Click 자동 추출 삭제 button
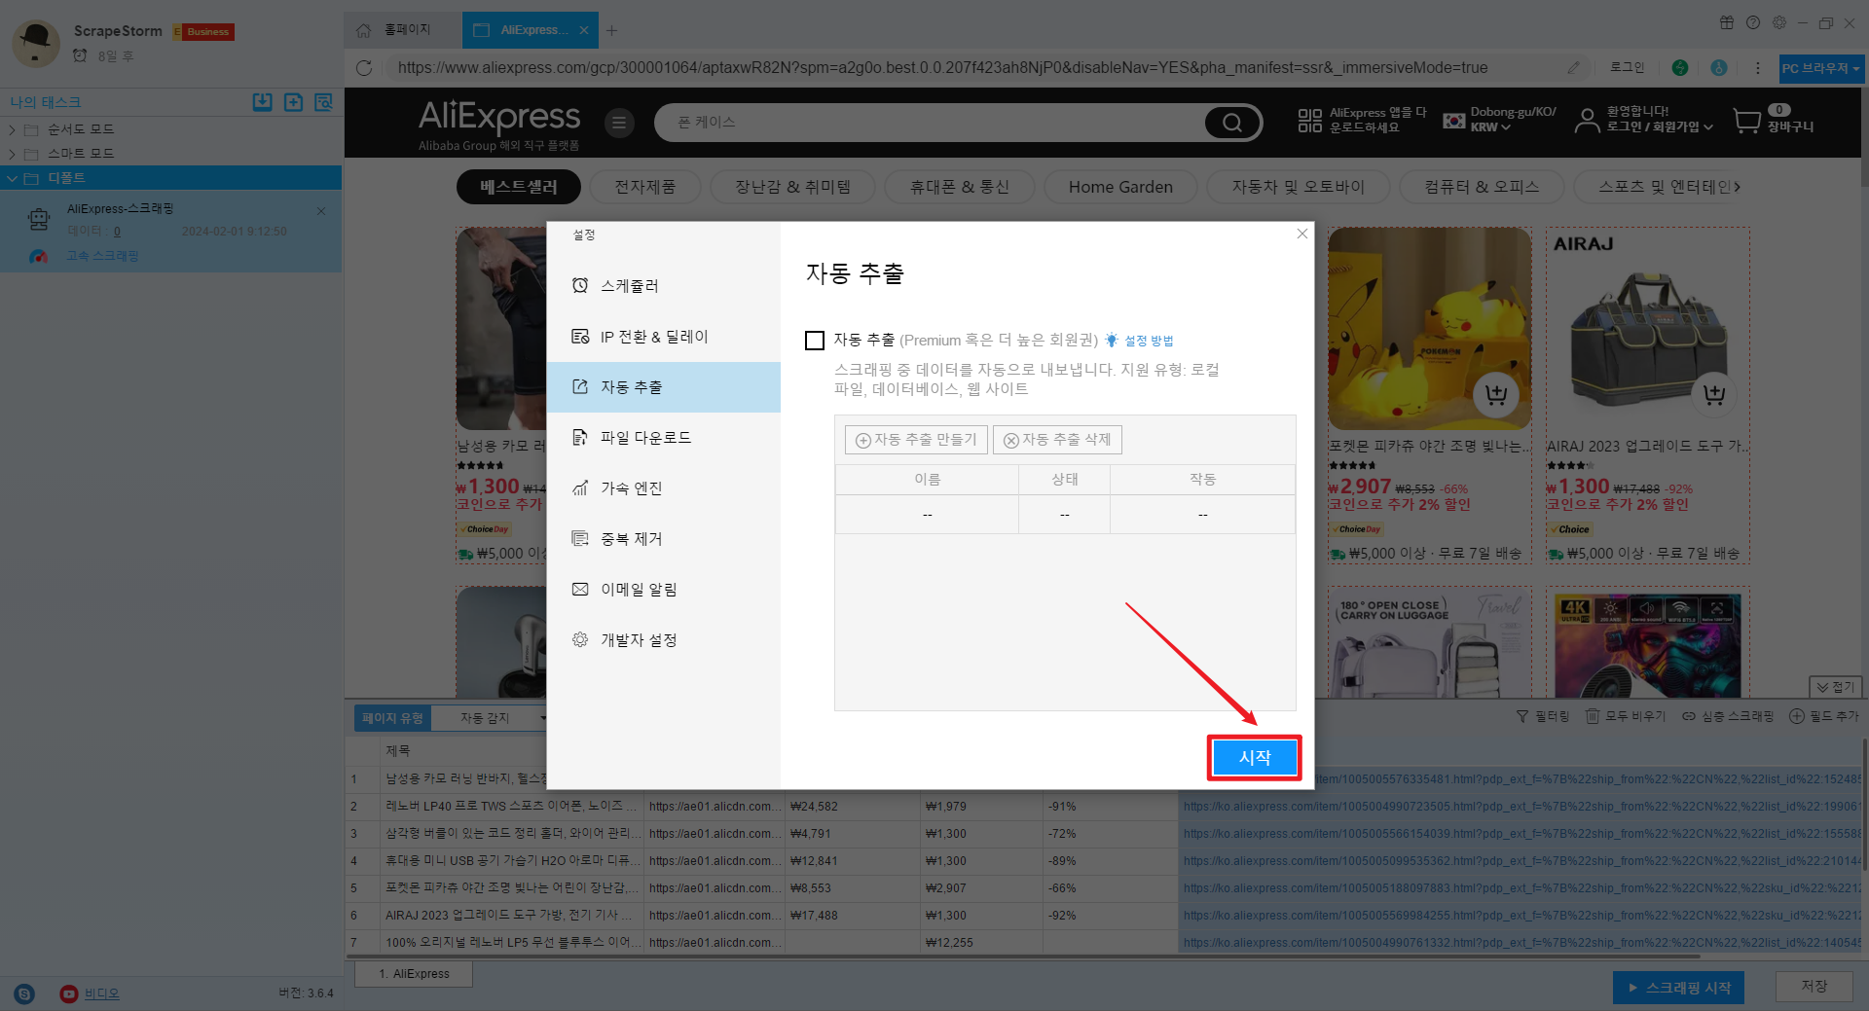Image resolution: width=1869 pixels, height=1011 pixels. click(x=1057, y=440)
